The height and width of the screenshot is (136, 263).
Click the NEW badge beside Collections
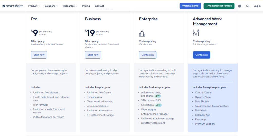[x=158, y=105]
